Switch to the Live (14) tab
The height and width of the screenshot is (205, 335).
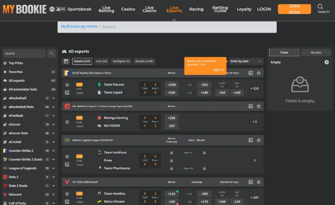pos(101,61)
